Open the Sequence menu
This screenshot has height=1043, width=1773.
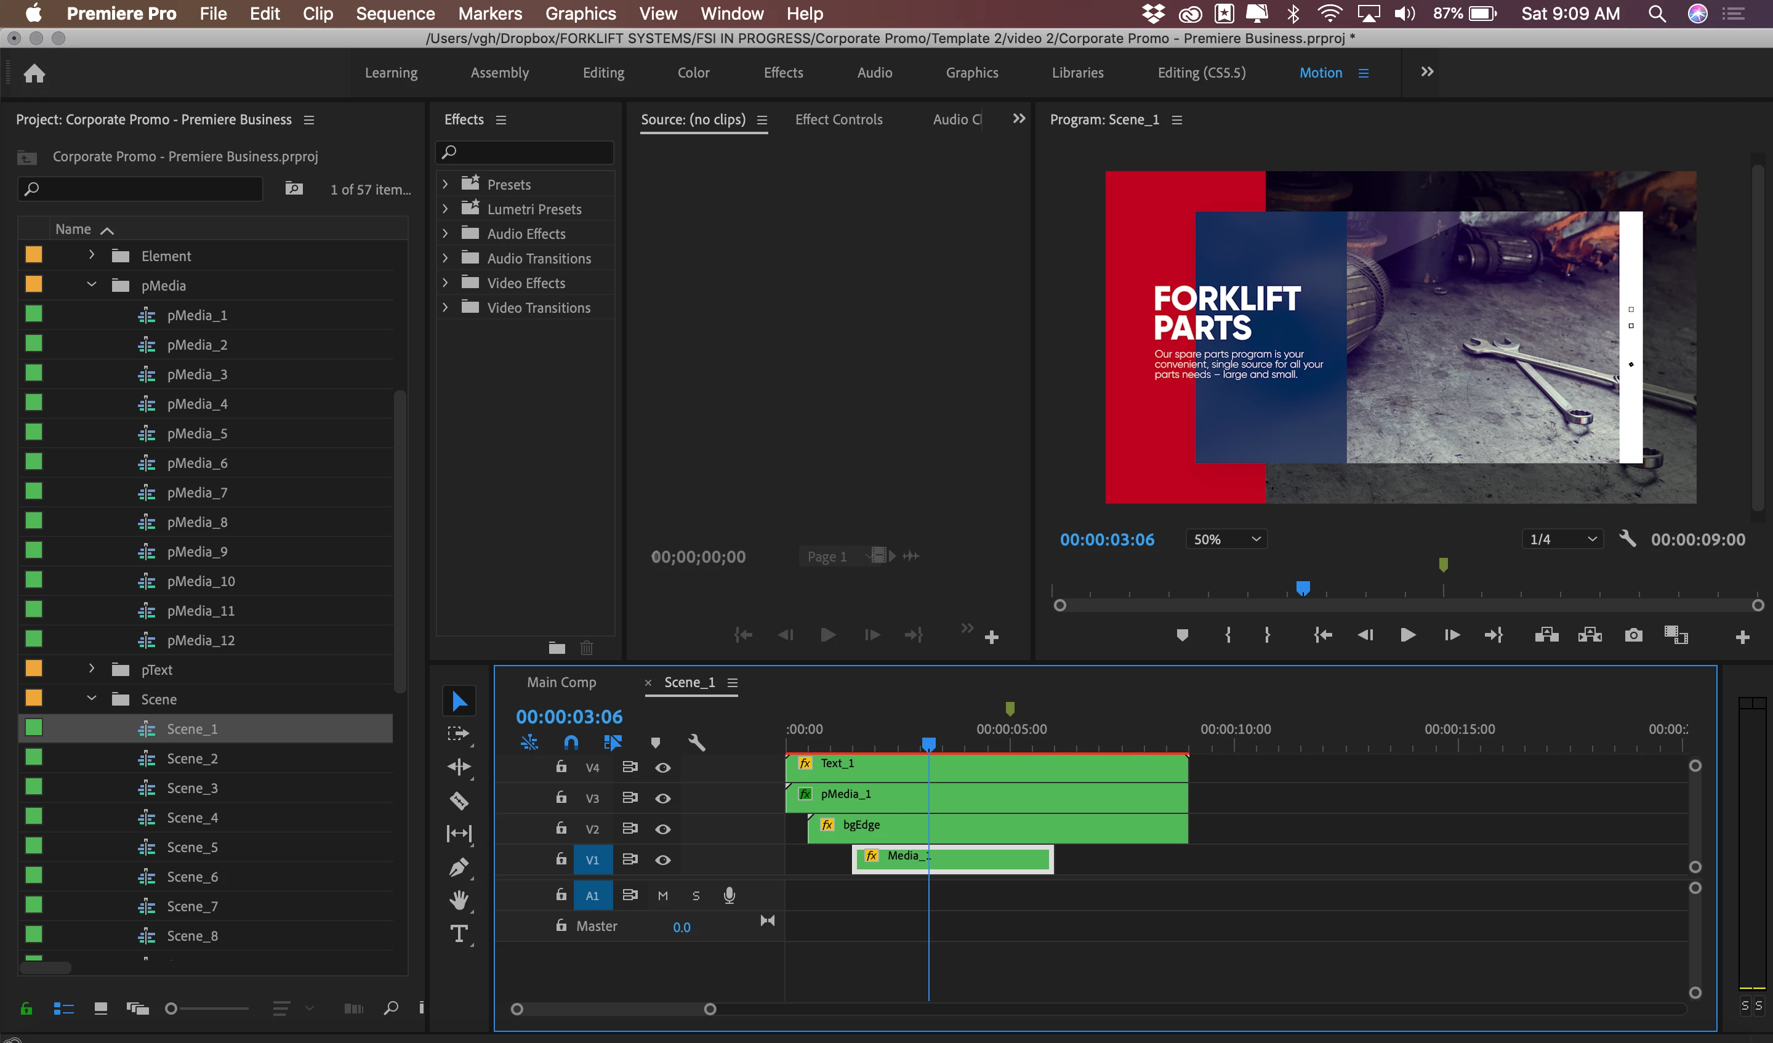point(395,14)
